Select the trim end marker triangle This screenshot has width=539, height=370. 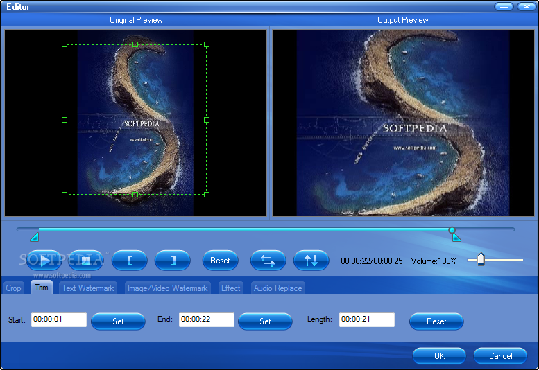[x=456, y=237]
